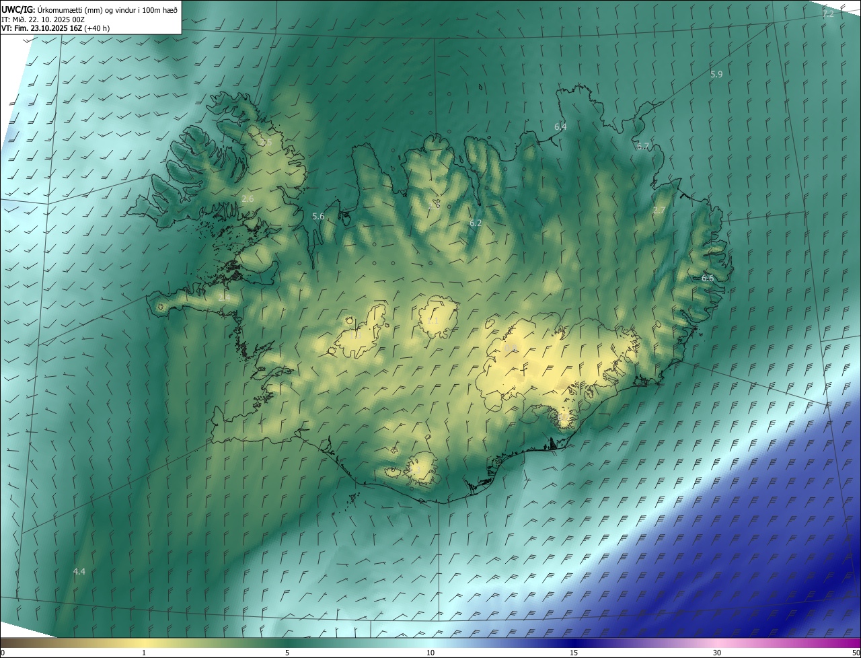The width and height of the screenshot is (861, 658).
Task: Click the 6.6 value at the Eastfjords
Action: (708, 278)
